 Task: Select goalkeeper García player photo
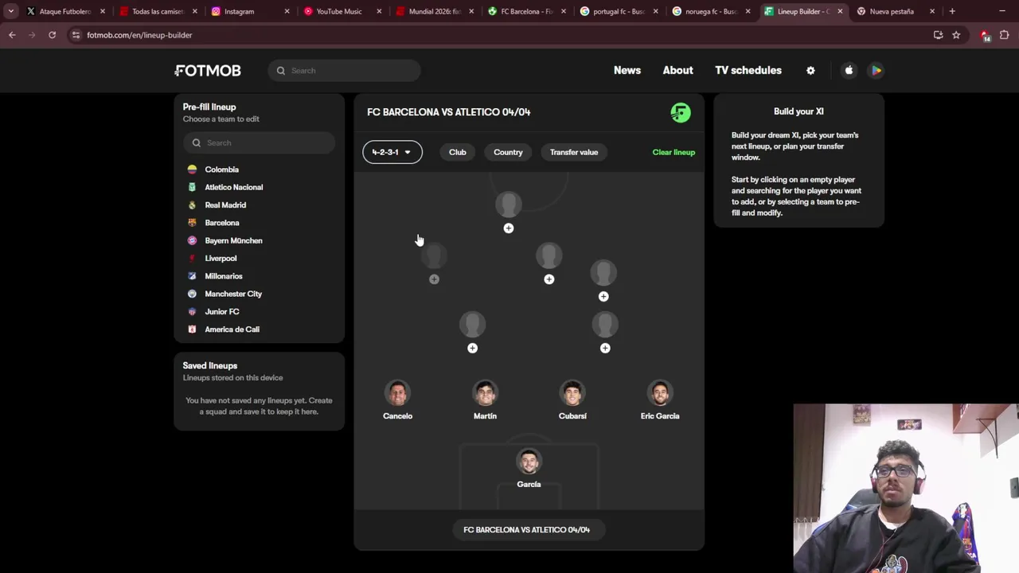[529, 461]
